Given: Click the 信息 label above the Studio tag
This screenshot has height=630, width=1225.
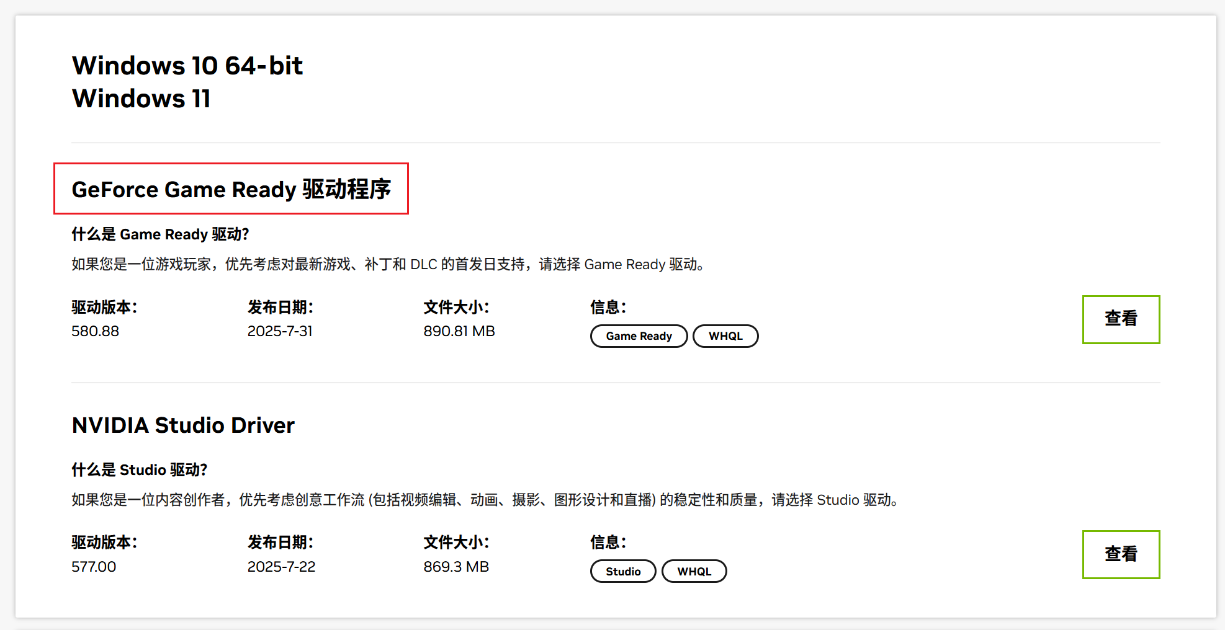Looking at the screenshot, I should click(x=608, y=543).
